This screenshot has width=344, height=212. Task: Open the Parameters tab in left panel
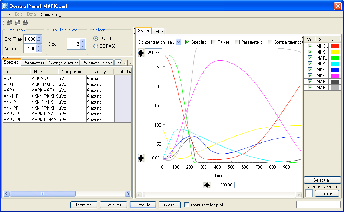click(34, 63)
